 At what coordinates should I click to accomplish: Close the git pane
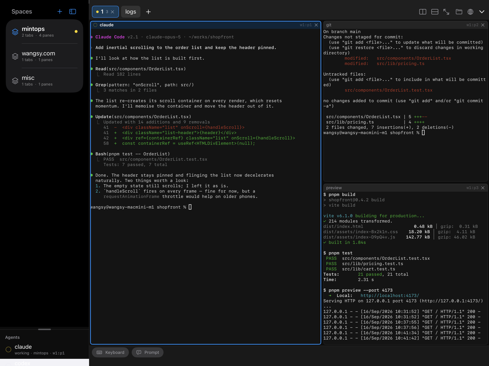tap(483, 25)
